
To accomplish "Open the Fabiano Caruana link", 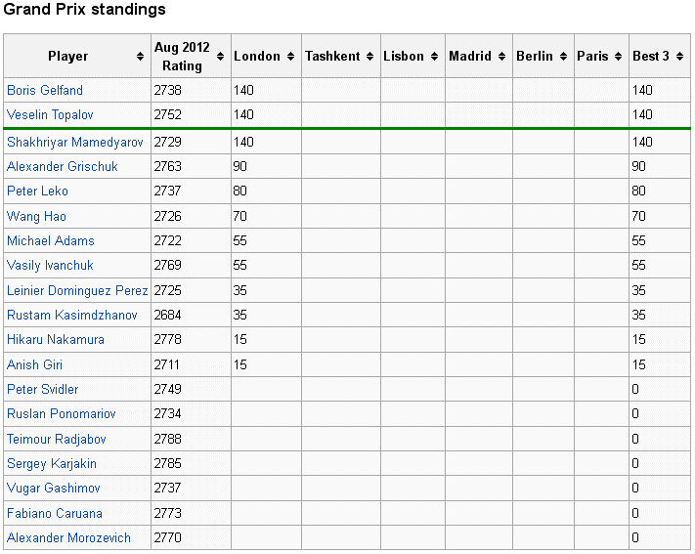I will (55, 513).
